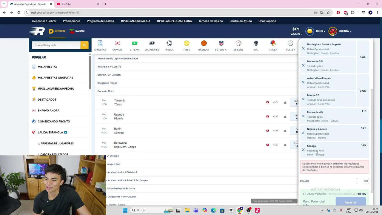Open Chat Soporte menu item
The image size is (382, 215).
[267, 21]
